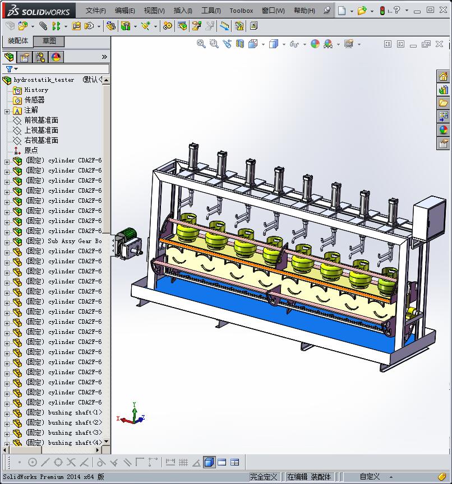Open the 窗口(W) menu

pos(273,11)
